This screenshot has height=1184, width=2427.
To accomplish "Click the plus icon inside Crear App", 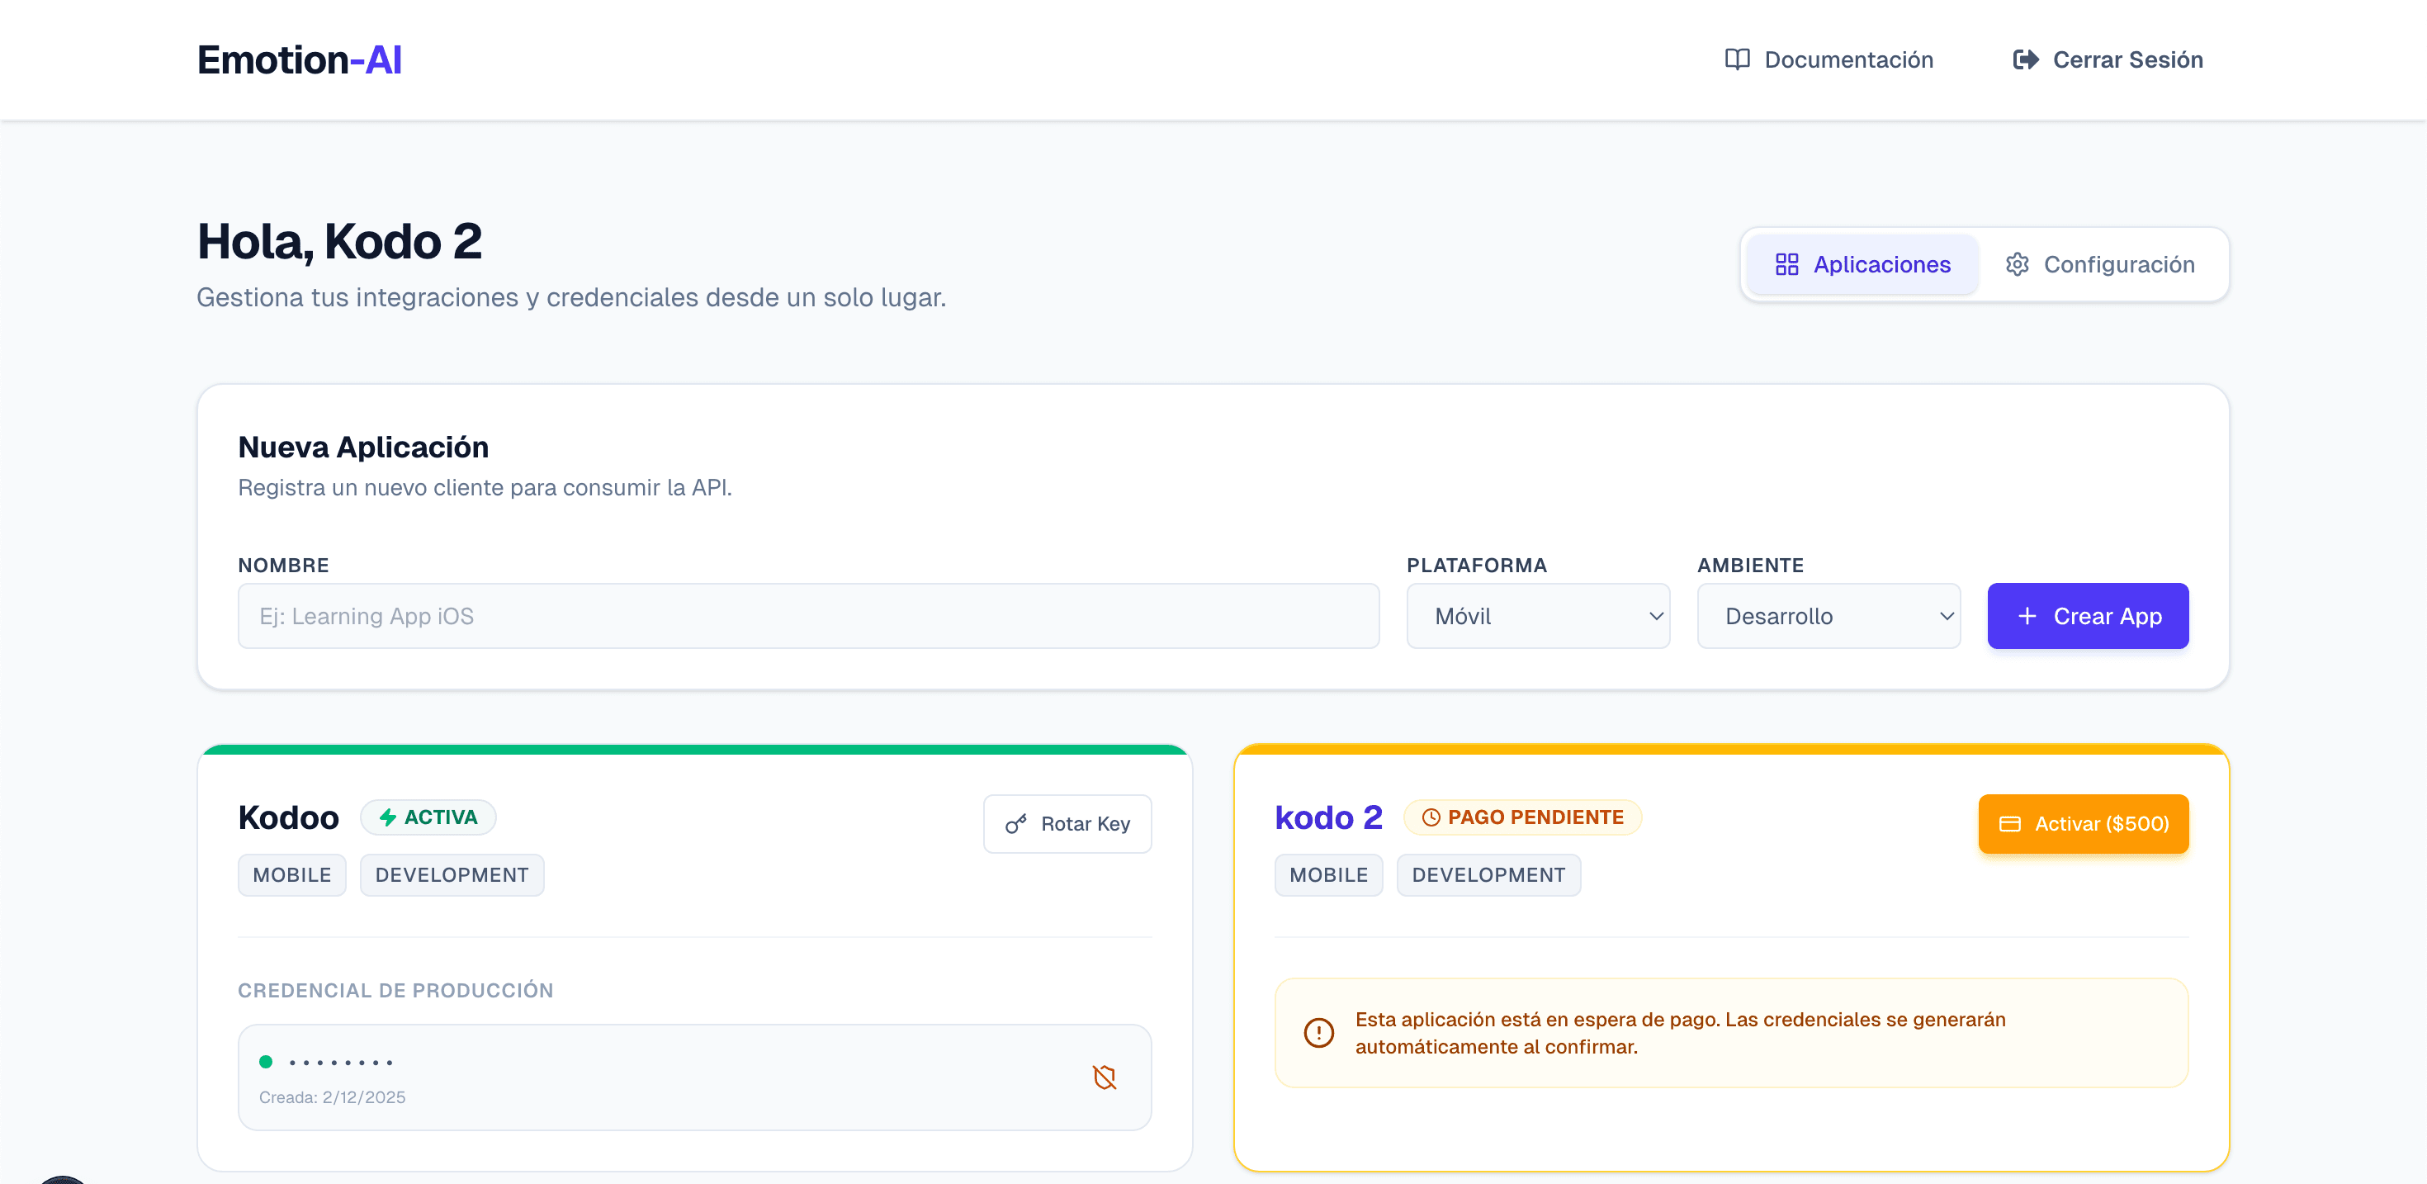I will [x=2027, y=616].
